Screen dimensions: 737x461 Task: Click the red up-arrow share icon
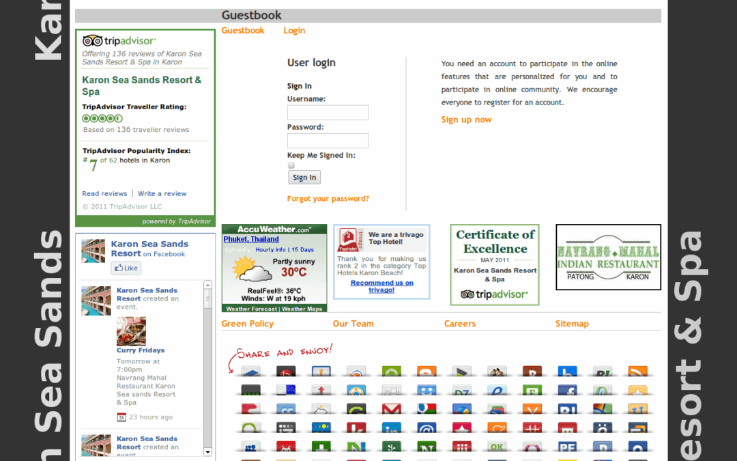[321, 390]
